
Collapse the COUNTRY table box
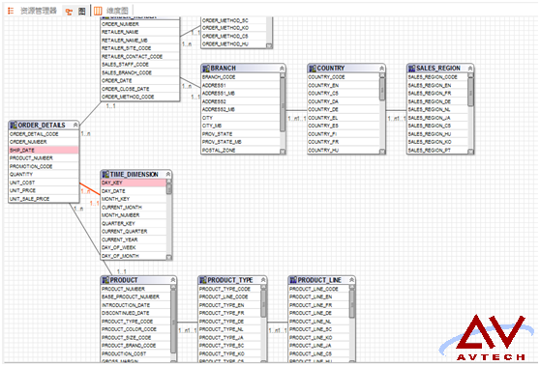click(381, 69)
